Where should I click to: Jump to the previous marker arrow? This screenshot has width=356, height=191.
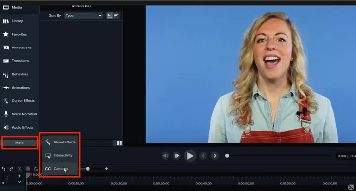[203, 156]
